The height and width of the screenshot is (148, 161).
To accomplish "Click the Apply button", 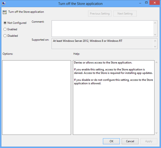I will pyautogui.click(x=149, y=141).
